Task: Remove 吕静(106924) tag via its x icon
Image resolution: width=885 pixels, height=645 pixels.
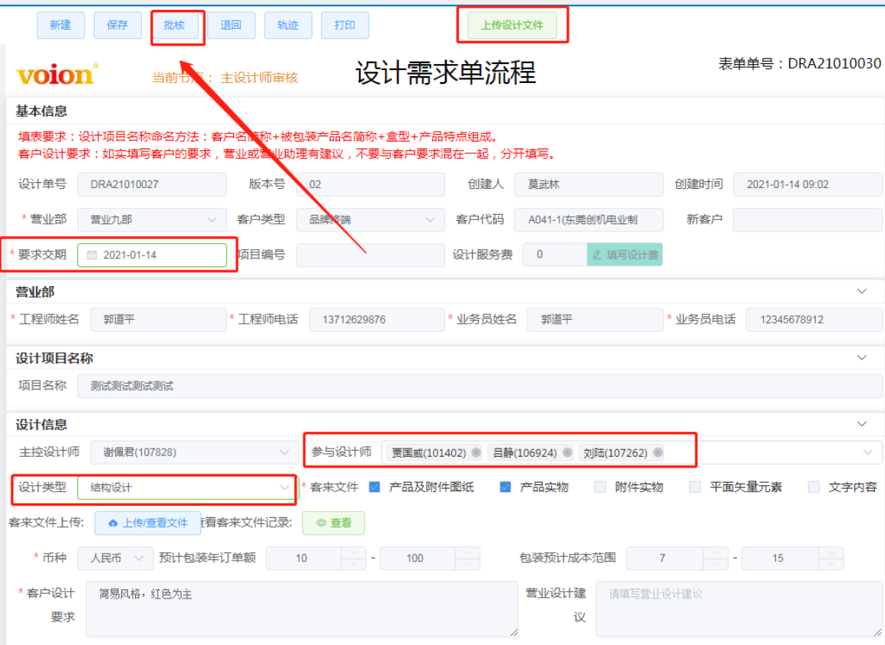Action: point(567,452)
